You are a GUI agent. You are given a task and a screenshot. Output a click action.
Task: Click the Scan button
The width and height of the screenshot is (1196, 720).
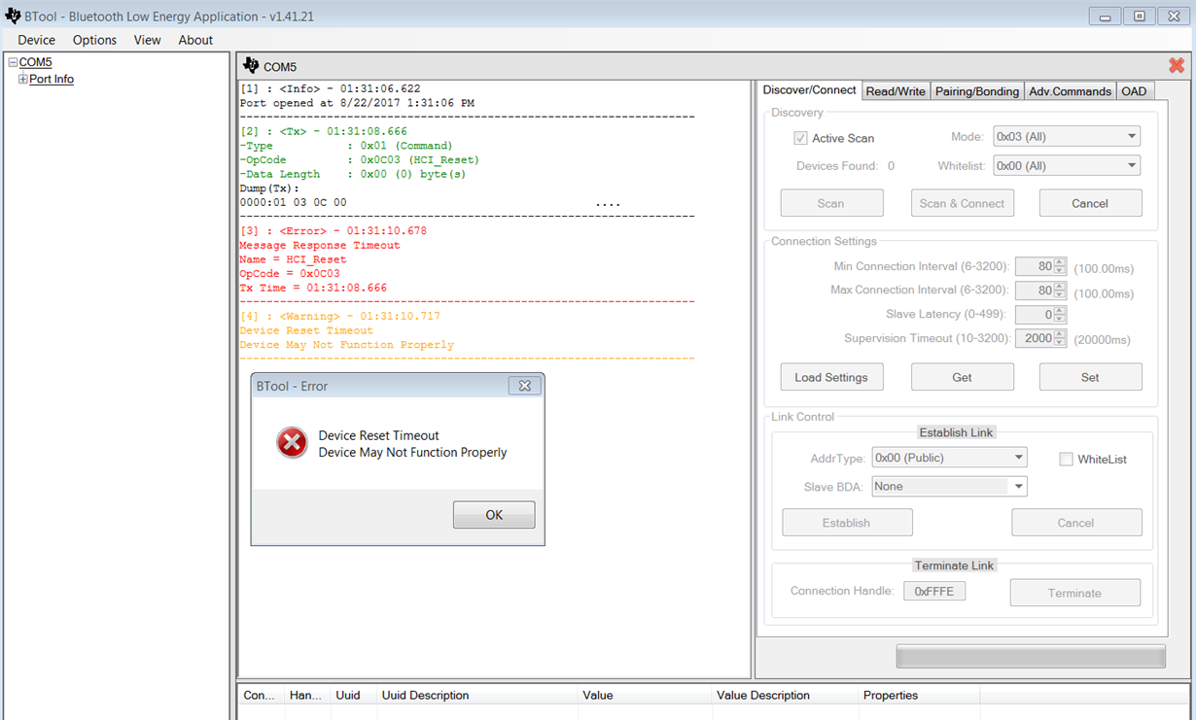tap(831, 203)
